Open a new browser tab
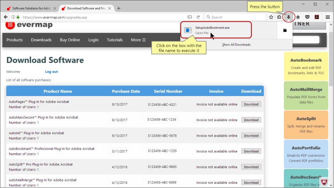Screen dimensions: 334x188 click(x=119, y=8)
